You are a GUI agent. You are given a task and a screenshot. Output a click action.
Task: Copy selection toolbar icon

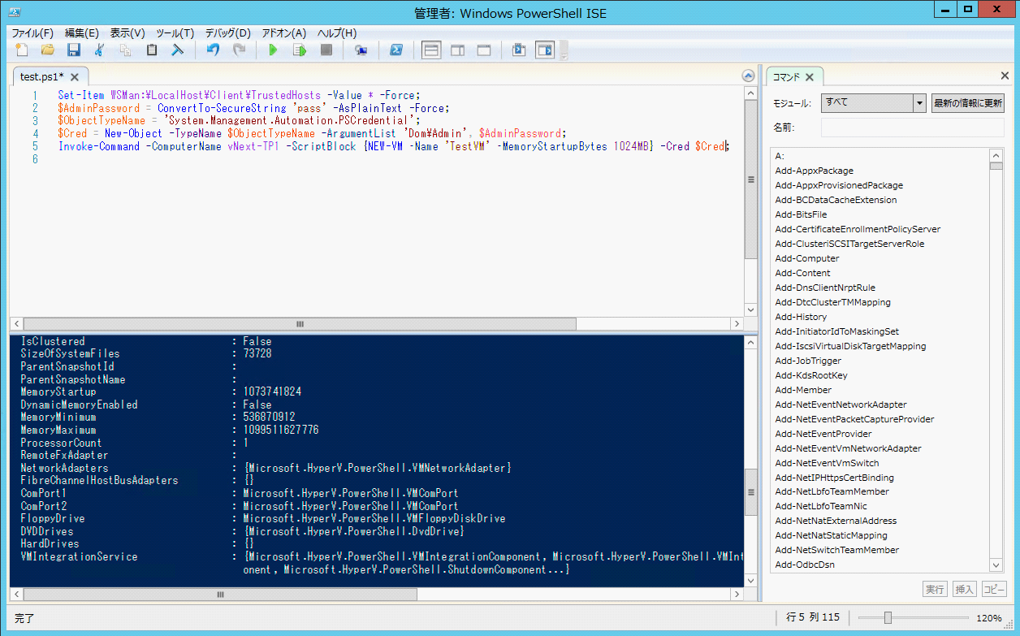click(125, 50)
